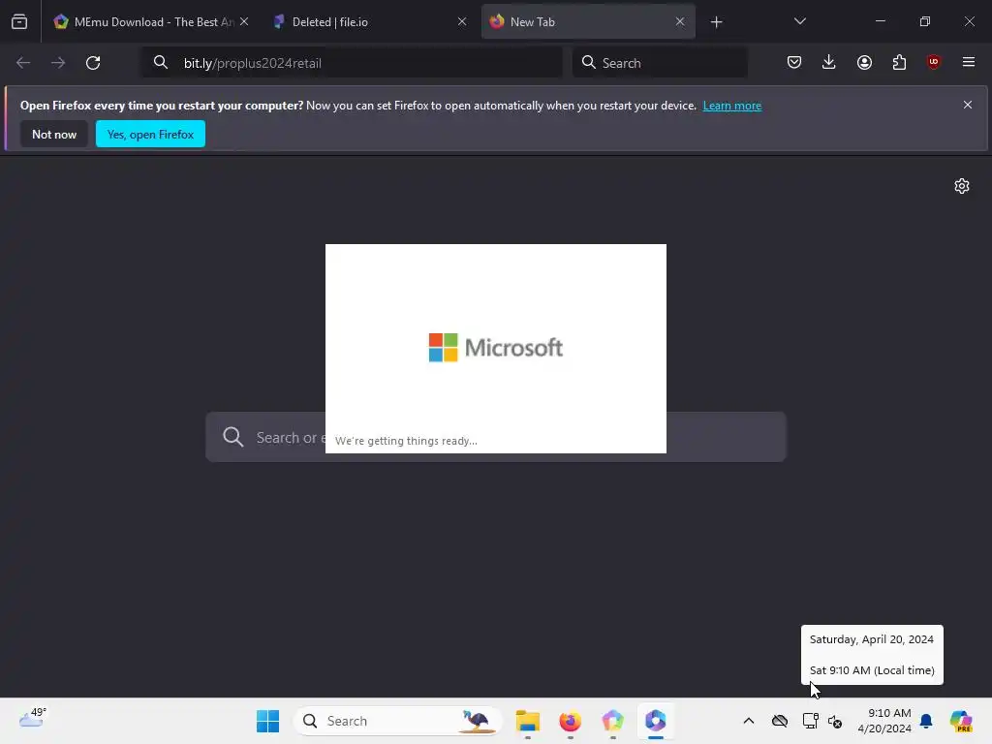This screenshot has width=992, height=744.
Task: Open Firefox application hamburger menu
Action: point(968,62)
